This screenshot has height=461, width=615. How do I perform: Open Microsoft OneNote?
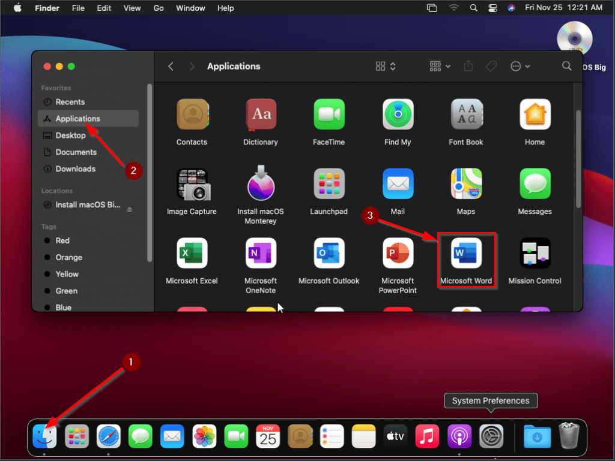(261, 253)
